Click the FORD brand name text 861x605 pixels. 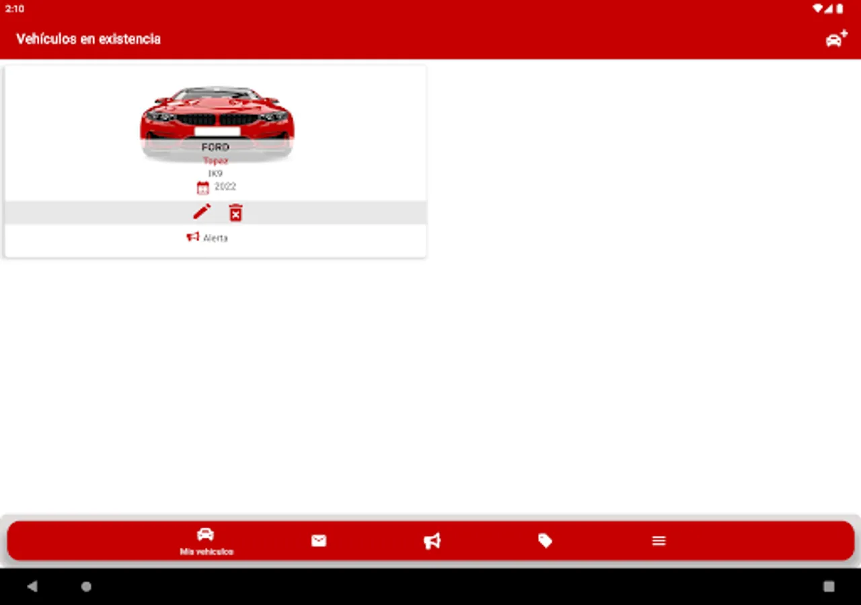coord(215,147)
